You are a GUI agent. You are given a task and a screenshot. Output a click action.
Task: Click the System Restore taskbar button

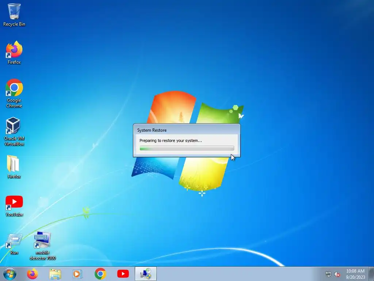click(146, 274)
